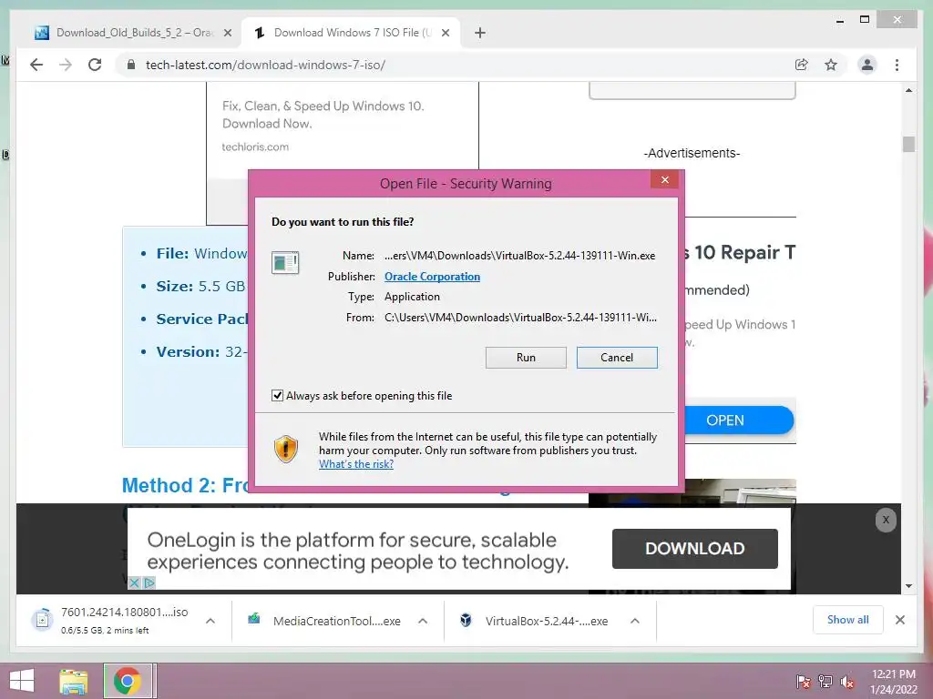The image size is (933, 699).
Task: Click the security shield warning icon
Action: tap(285, 449)
